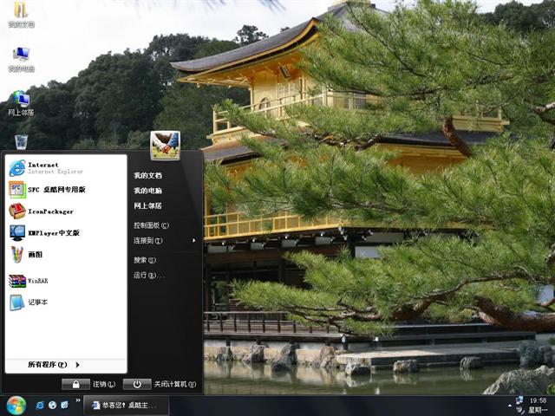This screenshot has width=555, height=416.
Task: Click the lower system tray icon
Action: [519, 410]
